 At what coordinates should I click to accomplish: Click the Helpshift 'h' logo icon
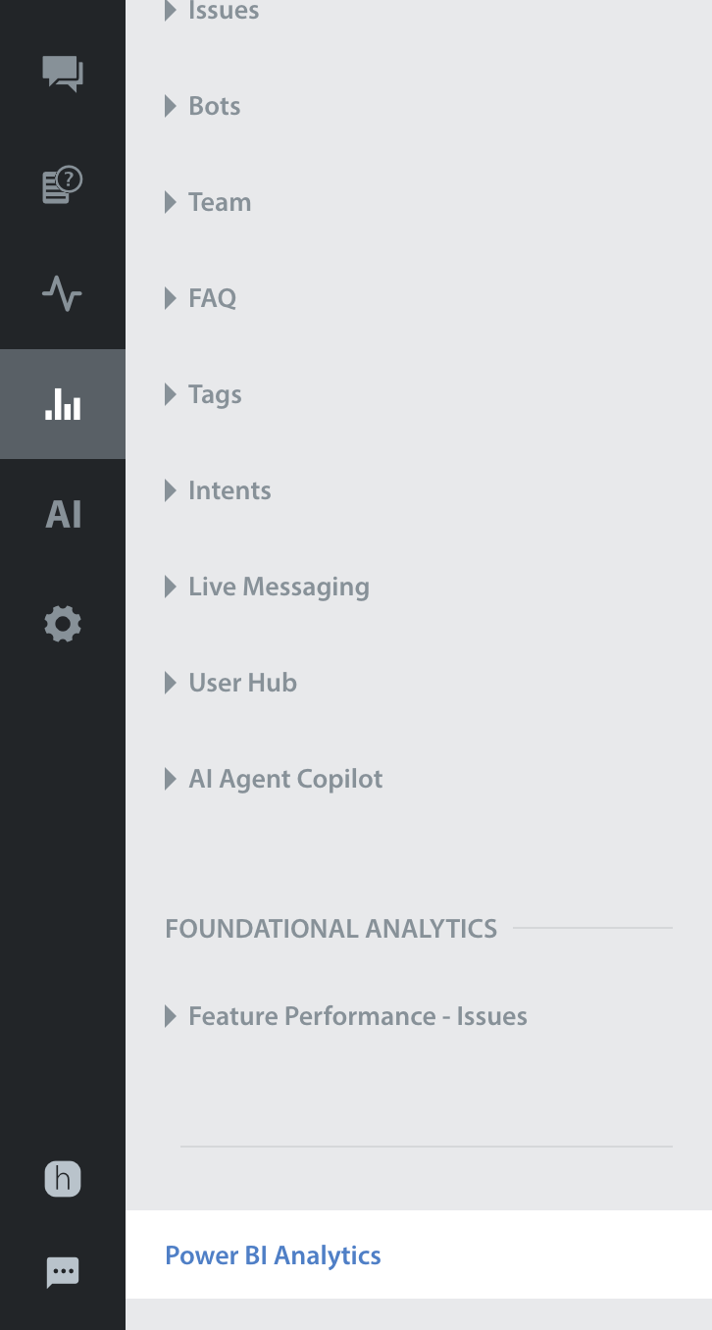pos(63,1179)
